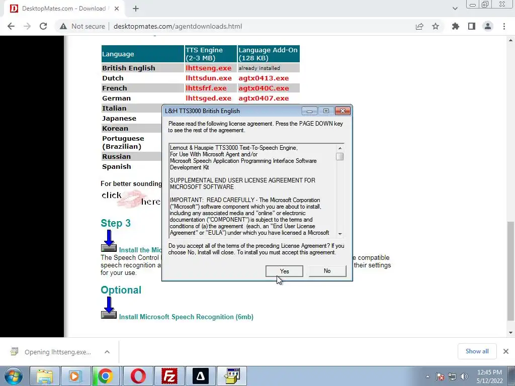Screen dimensions: 515x386
Task: Open the Chrome profile avatar
Action: tap(488, 26)
